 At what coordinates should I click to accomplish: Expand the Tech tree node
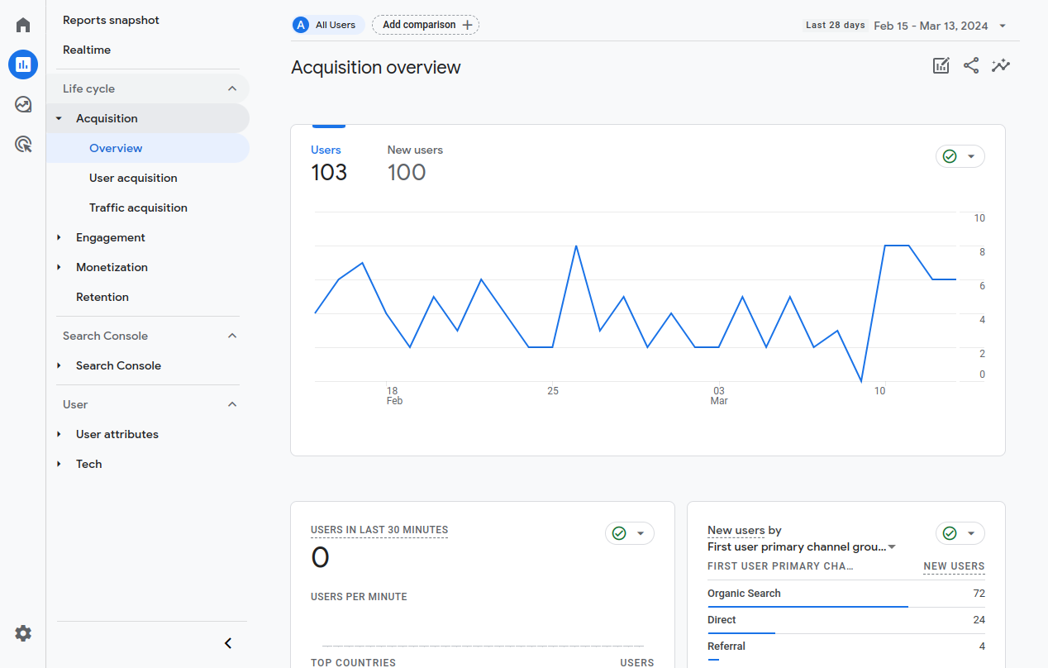[x=59, y=464]
